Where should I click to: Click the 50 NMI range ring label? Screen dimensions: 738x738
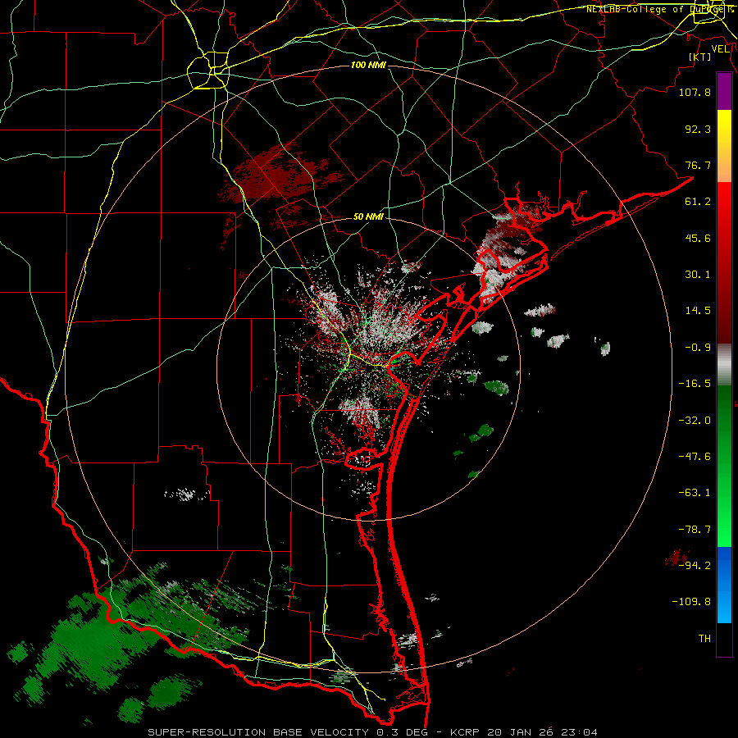click(368, 216)
